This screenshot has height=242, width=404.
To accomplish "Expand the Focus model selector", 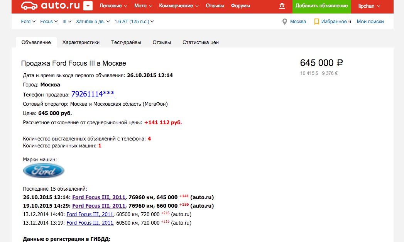I will click(x=49, y=21).
